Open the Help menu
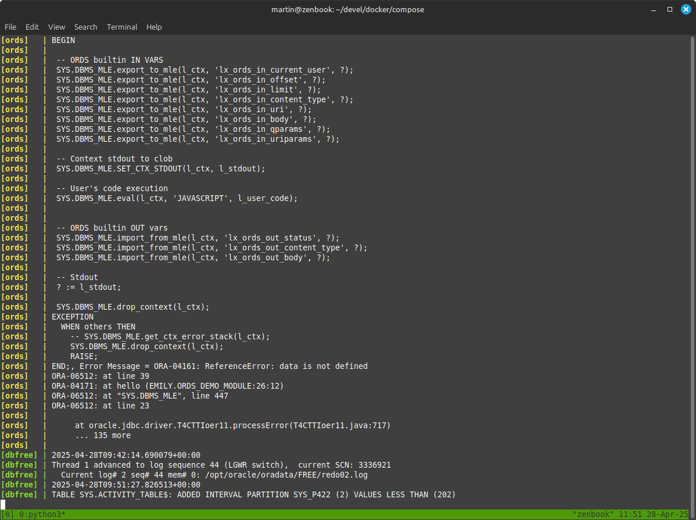 [154, 27]
